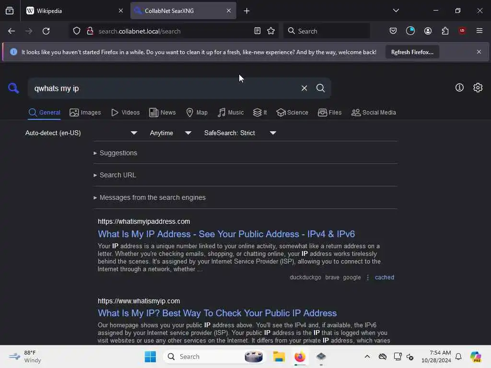Image resolution: width=491 pixels, height=368 pixels.
Task: Open the Anytime time range dropdown
Action: pos(170,133)
